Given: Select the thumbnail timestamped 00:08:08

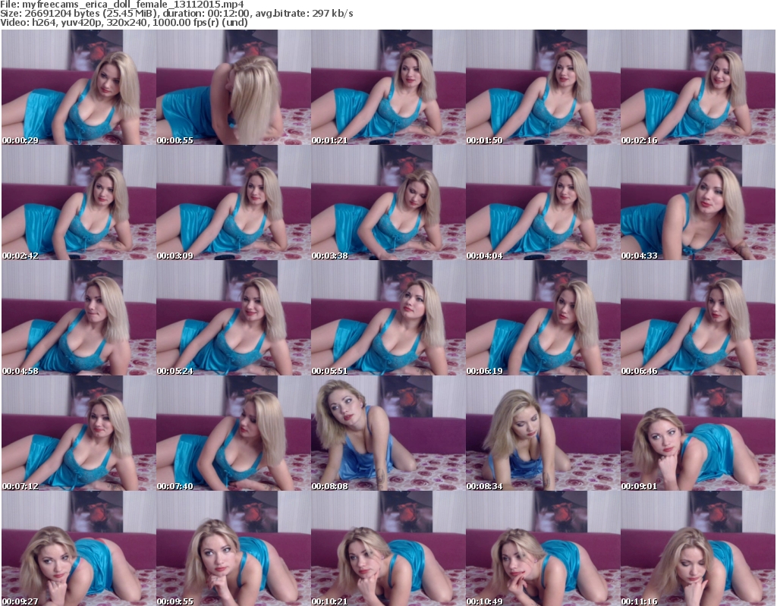Looking at the screenshot, I should (x=388, y=434).
